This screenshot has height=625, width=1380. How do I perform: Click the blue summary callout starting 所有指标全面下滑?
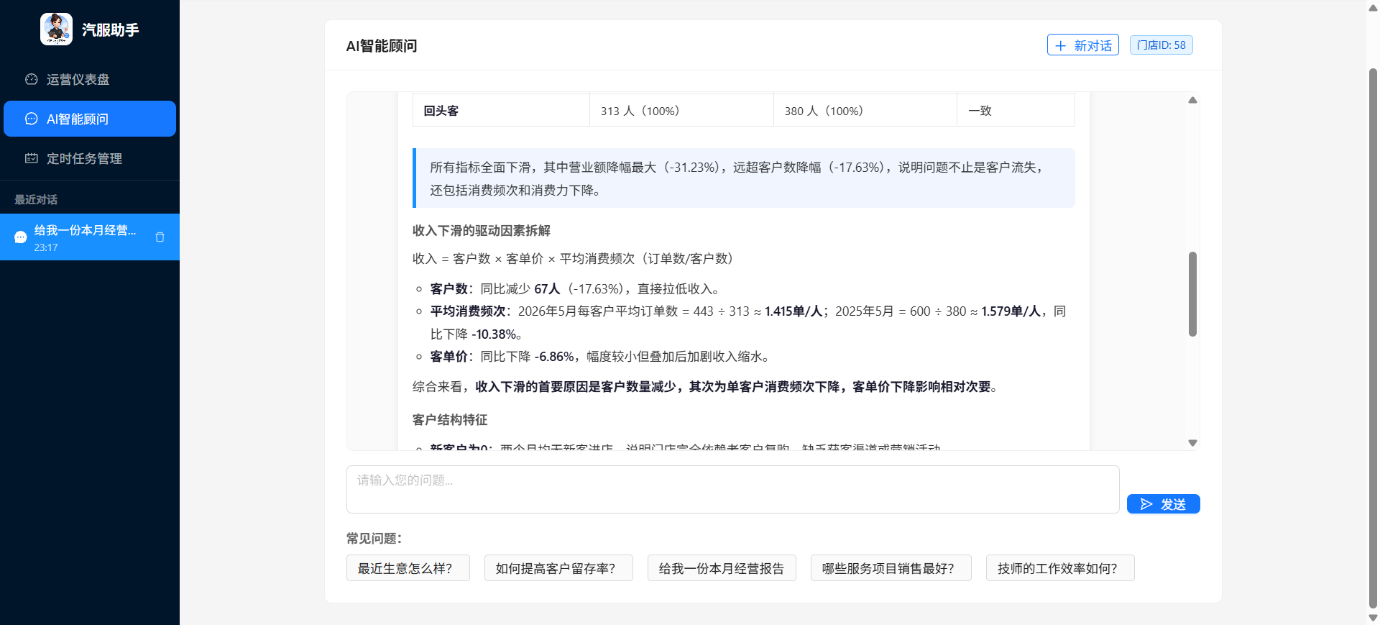[744, 178]
